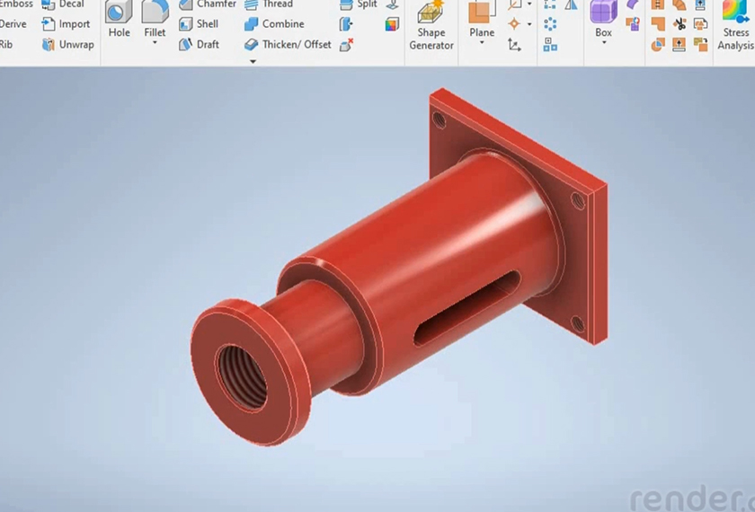
Task: Expand the Modify panel arrow
Action: tap(253, 61)
